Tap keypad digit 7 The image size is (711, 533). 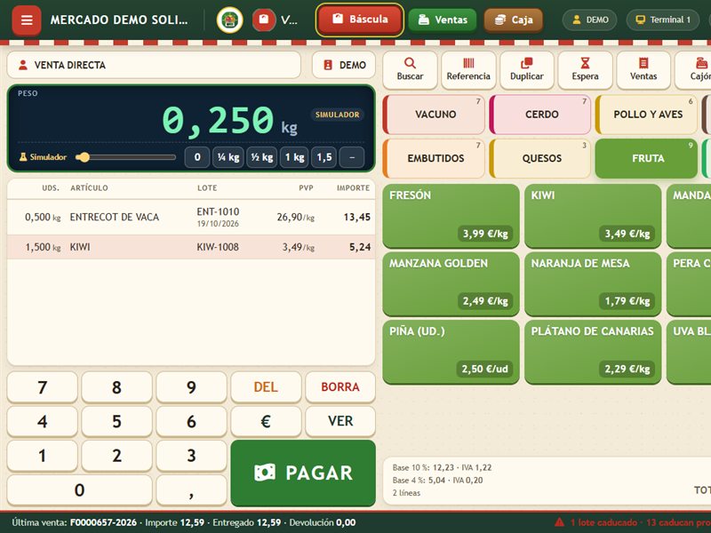[42, 387]
